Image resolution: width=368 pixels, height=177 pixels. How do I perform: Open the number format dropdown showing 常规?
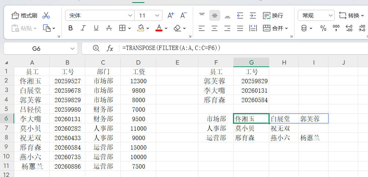tap(316, 15)
